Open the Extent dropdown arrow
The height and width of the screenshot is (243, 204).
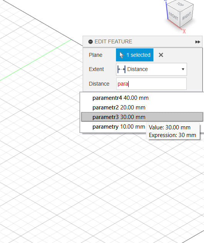[x=183, y=69]
